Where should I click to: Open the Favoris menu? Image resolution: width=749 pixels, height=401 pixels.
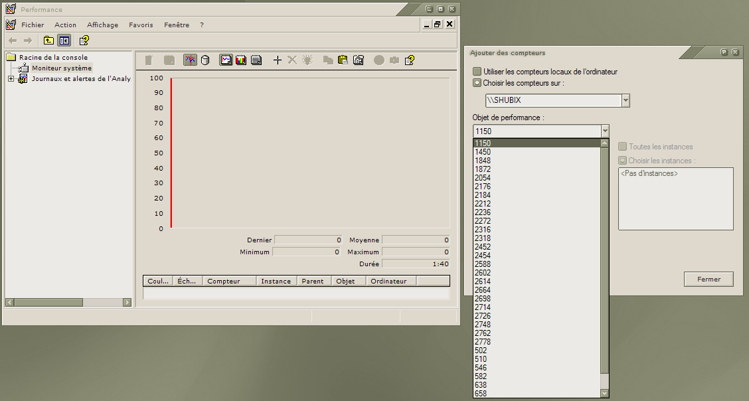141,25
